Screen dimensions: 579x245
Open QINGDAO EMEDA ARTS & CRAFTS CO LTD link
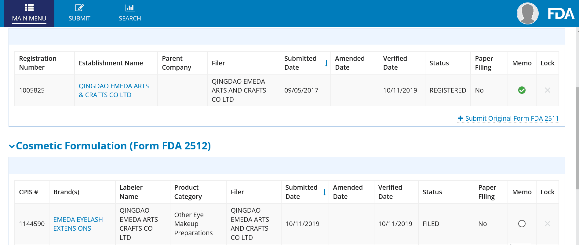click(x=114, y=90)
